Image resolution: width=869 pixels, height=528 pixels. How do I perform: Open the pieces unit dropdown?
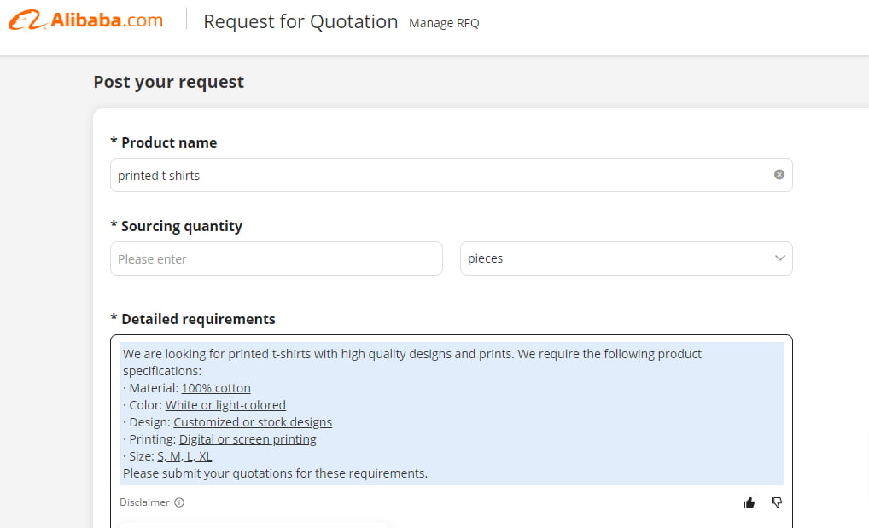[626, 258]
